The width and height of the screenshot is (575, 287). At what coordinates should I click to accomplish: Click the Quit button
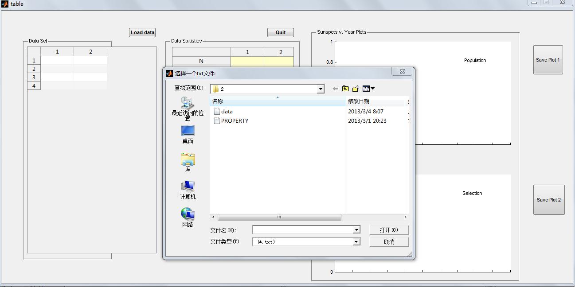click(x=281, y=32)
